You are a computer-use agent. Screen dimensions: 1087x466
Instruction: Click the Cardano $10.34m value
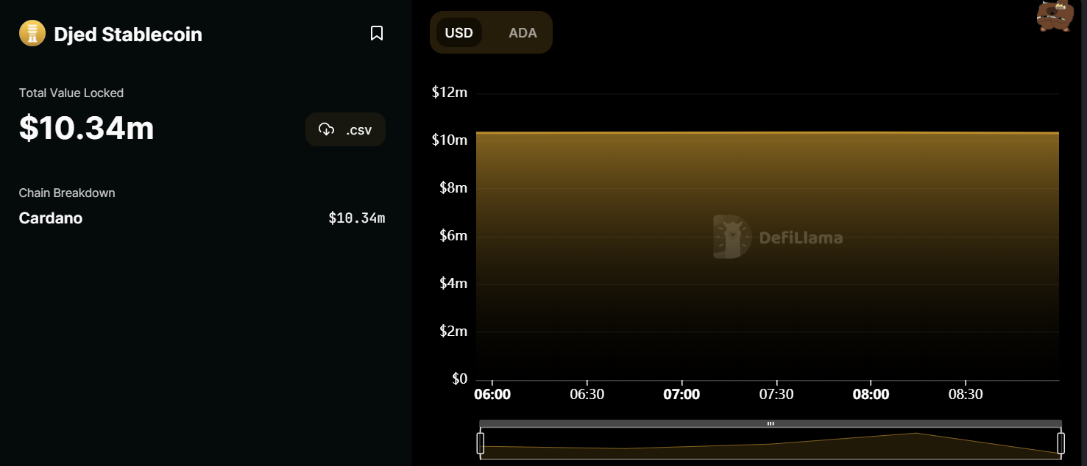356,218
